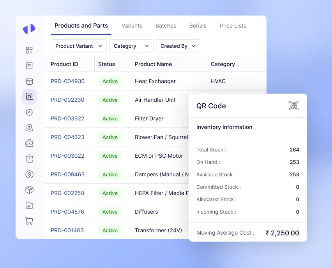Expand the Product Variant filter dropdown

(79, 46)
